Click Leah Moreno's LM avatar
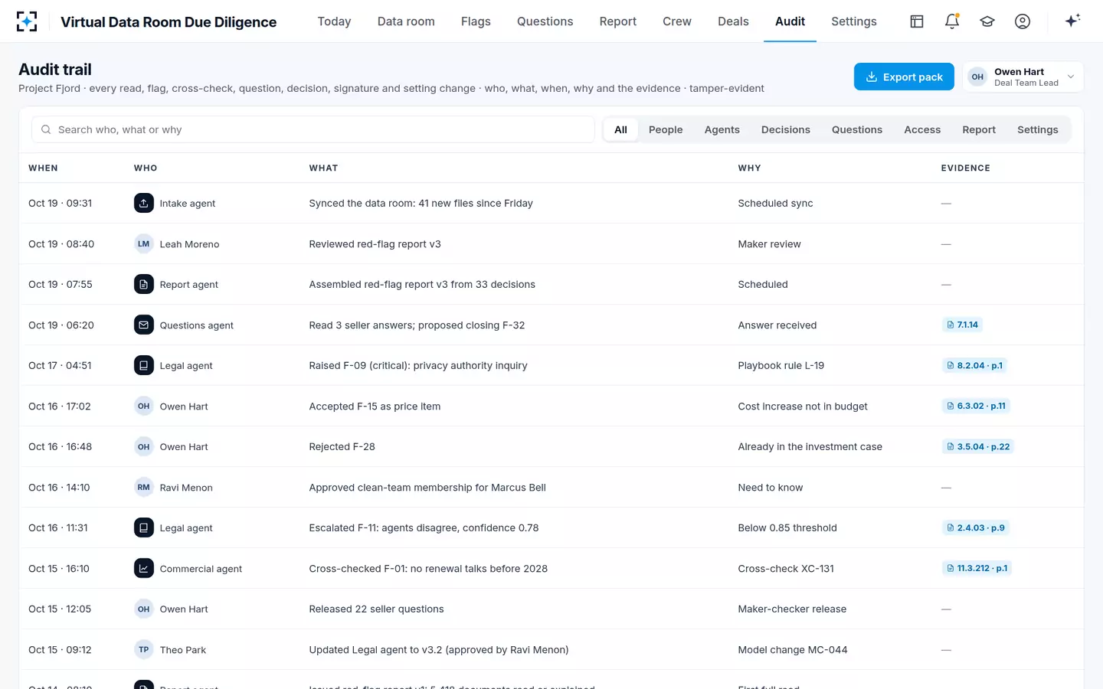1103x689 pixels. coord(144,243)
